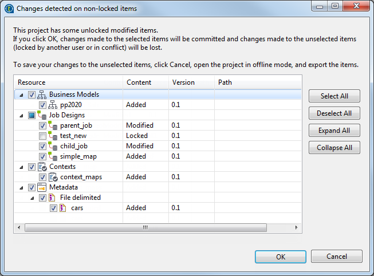Click the horizontal scrollbar thumb

pyautogui.click(x=146, y=227)
